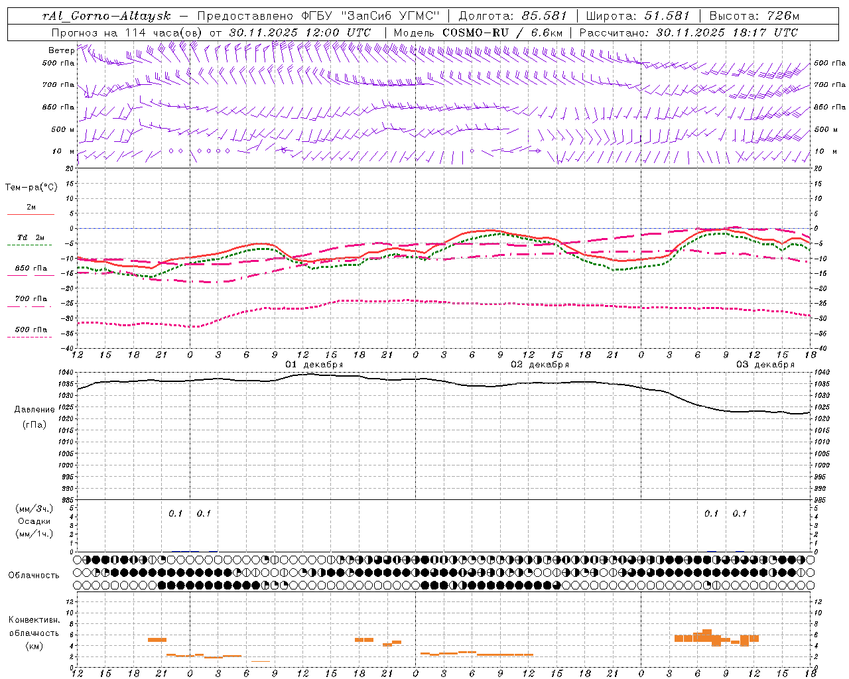Click the 850 гПа temperature legend entry
Image resolution: width=849 pixels, height=679 pixels.
tap(31, 269)
